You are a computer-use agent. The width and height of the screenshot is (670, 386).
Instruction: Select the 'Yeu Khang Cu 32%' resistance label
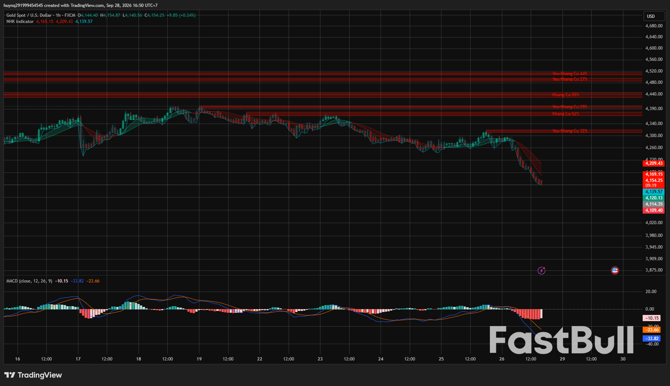point(570,131)
